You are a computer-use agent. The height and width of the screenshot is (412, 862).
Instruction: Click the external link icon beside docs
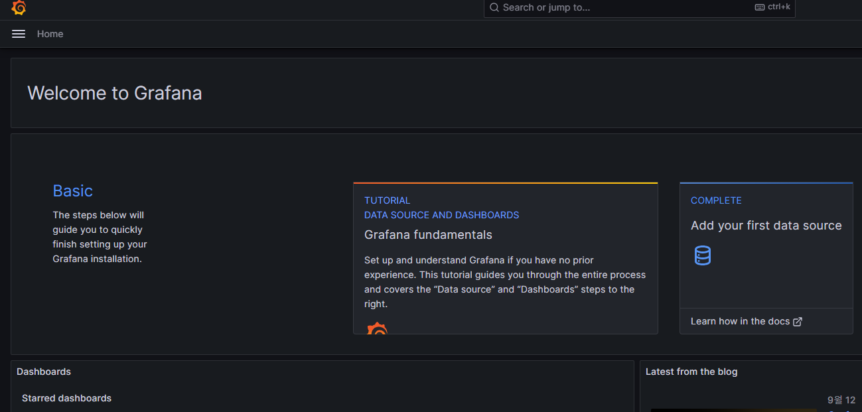tap(798, 322)
